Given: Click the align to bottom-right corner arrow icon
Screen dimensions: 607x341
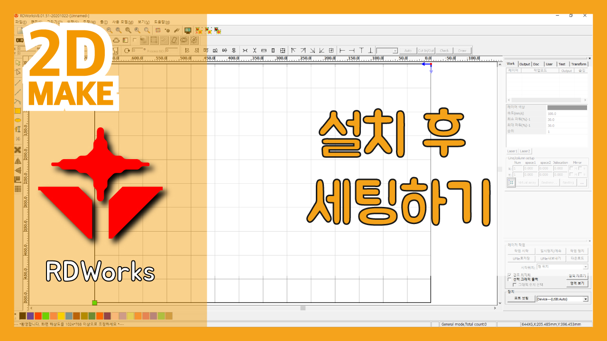Looking at the screenshot, I should tap(312, 50).
